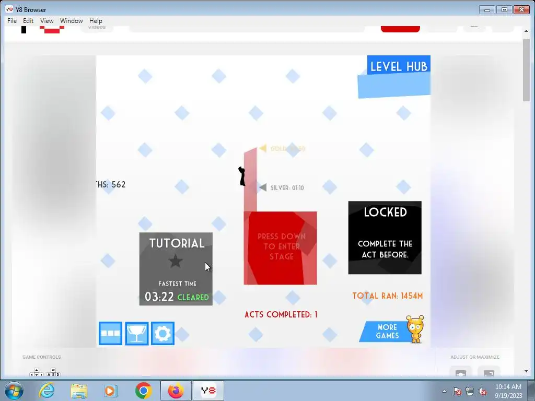Click the gold time flag marker
The width and height of the screenshot is (535, 401).
pos(263,148)
